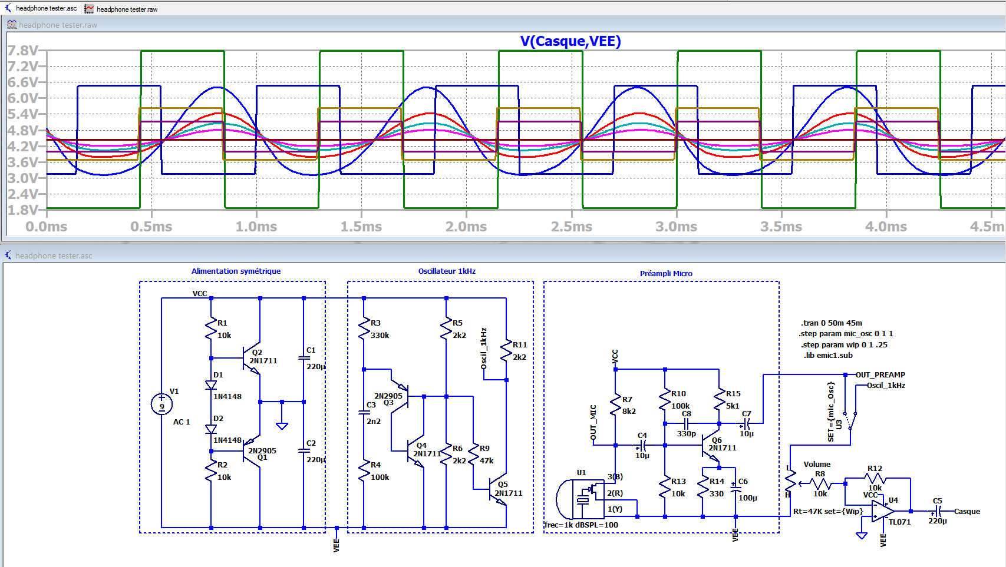
Task: Click the Volume potentiometer symbol
Action: (x=791, y=483)
